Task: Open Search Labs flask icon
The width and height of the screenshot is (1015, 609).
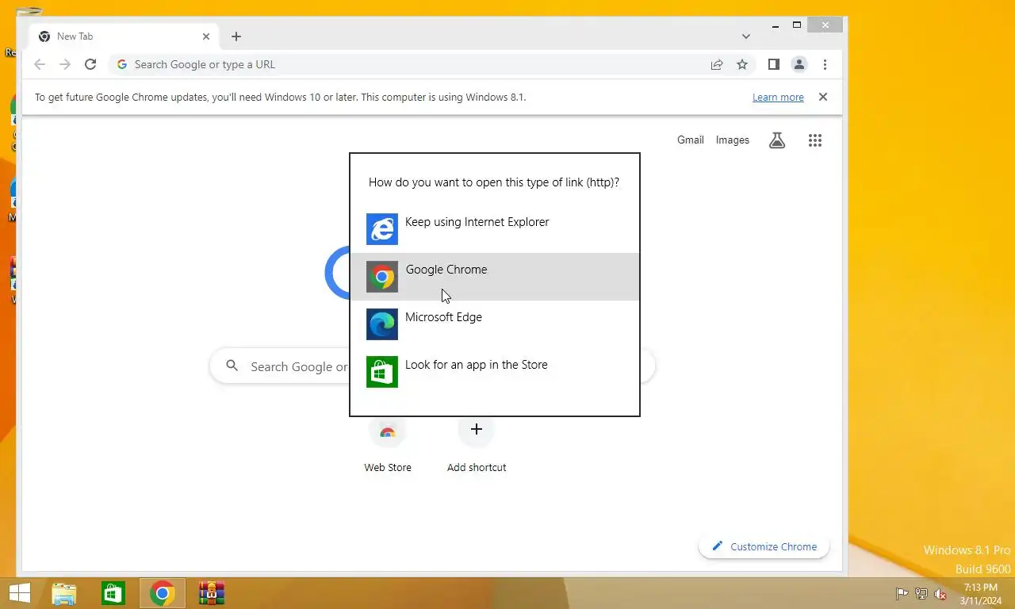Action: coord(777,140)
